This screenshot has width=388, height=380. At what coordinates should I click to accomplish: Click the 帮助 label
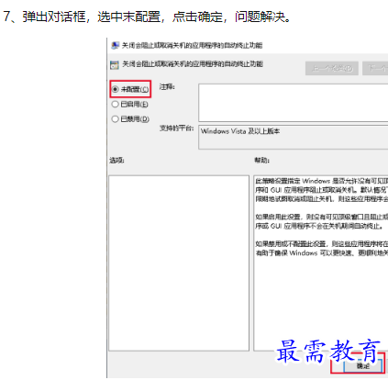click(x=262, y=161)
